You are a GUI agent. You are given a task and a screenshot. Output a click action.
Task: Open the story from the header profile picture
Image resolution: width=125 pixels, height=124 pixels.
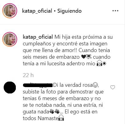click(10, 11)
